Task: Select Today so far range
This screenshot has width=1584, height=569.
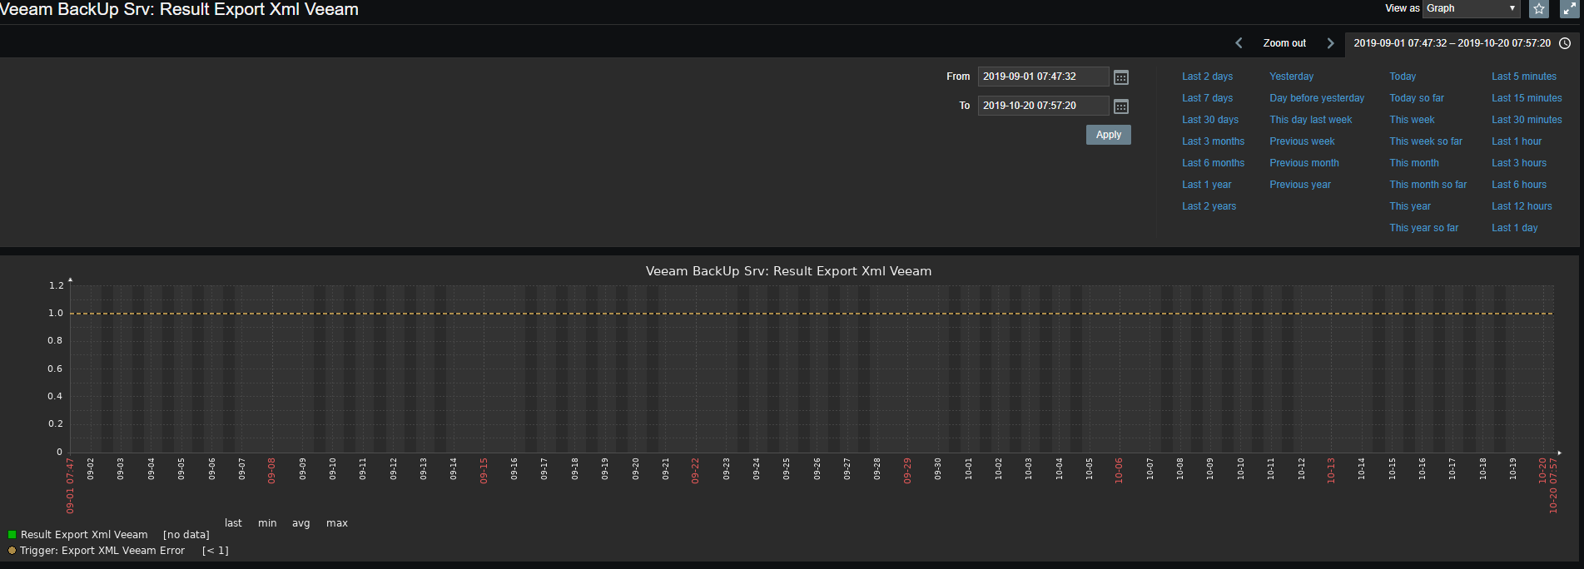Action: [x=1417, y=98]
